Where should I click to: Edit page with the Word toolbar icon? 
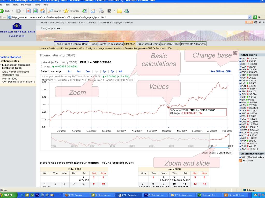(109, 11)
